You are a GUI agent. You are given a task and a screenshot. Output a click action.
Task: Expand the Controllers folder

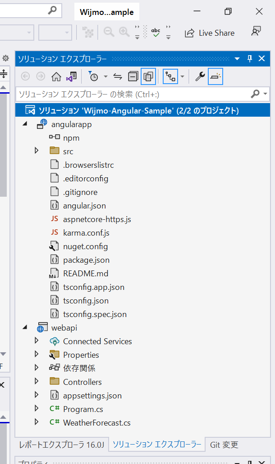(37, 381)
